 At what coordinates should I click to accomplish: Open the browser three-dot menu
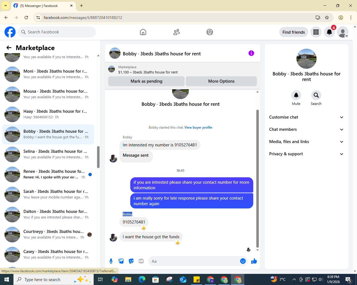[x=351, y=18]
